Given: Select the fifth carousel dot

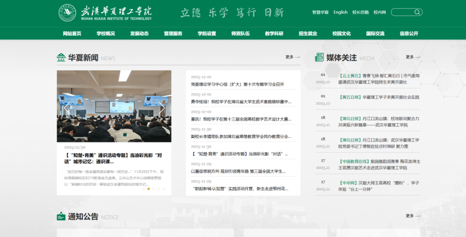Looking at the screenshot, I should tap(164, 189).
